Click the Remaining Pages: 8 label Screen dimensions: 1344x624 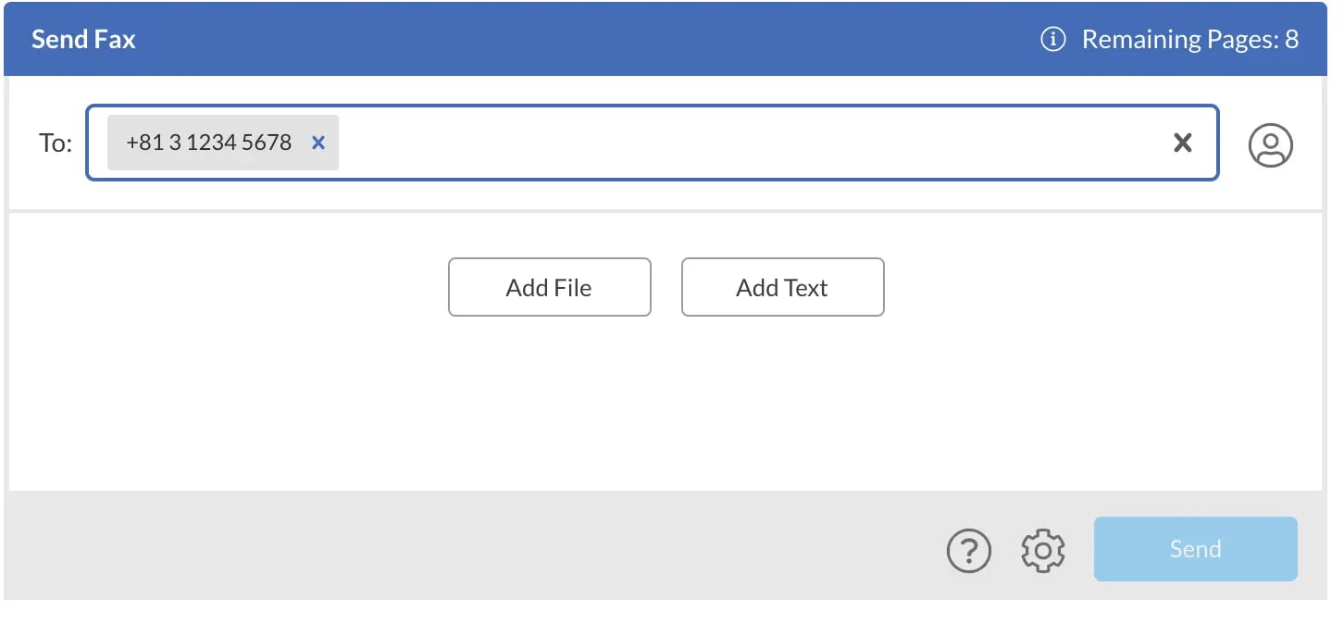(x=1190, y=40)
